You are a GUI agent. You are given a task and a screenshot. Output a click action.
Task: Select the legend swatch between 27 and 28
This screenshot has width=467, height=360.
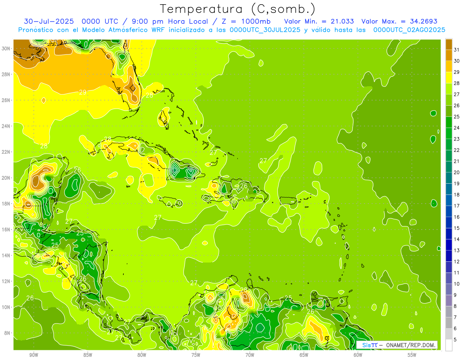coord(449,89)
